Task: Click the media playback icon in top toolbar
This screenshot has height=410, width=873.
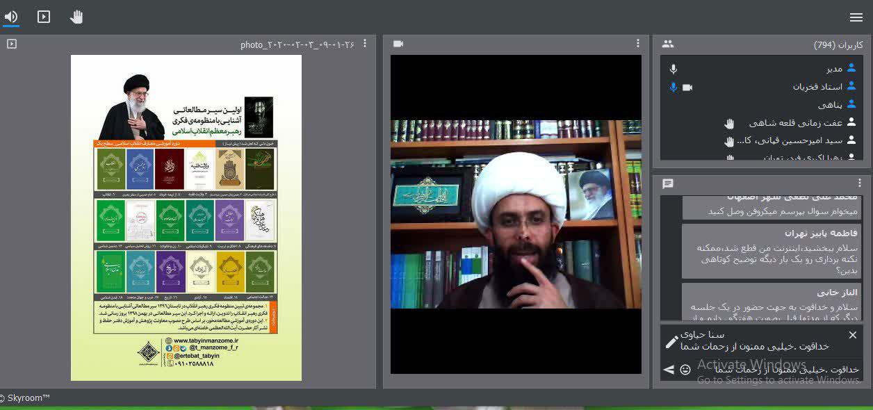Action: (44, 17)
